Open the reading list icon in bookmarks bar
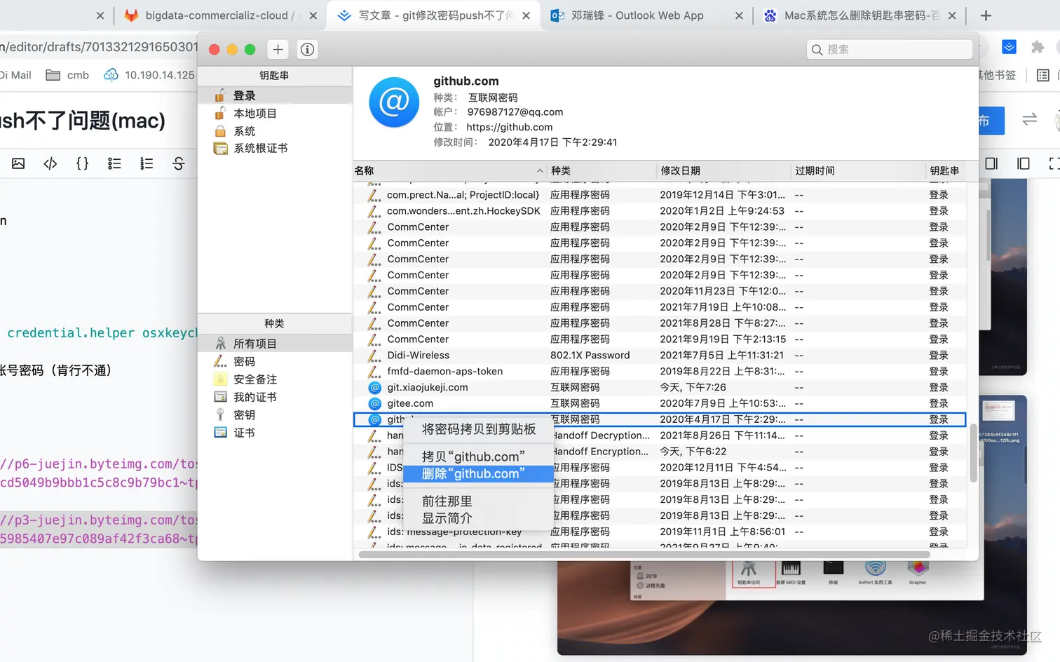The image size is (1060, 662). click(x=1043, y=75)
